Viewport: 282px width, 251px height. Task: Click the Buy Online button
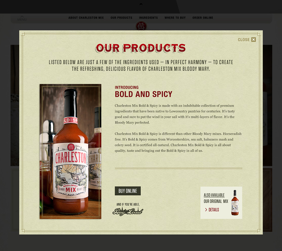tap(128, 191)
